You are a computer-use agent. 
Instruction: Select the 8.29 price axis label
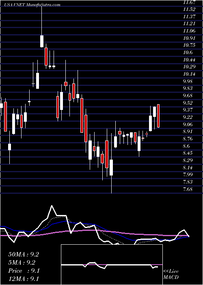(x=188, y=160)
